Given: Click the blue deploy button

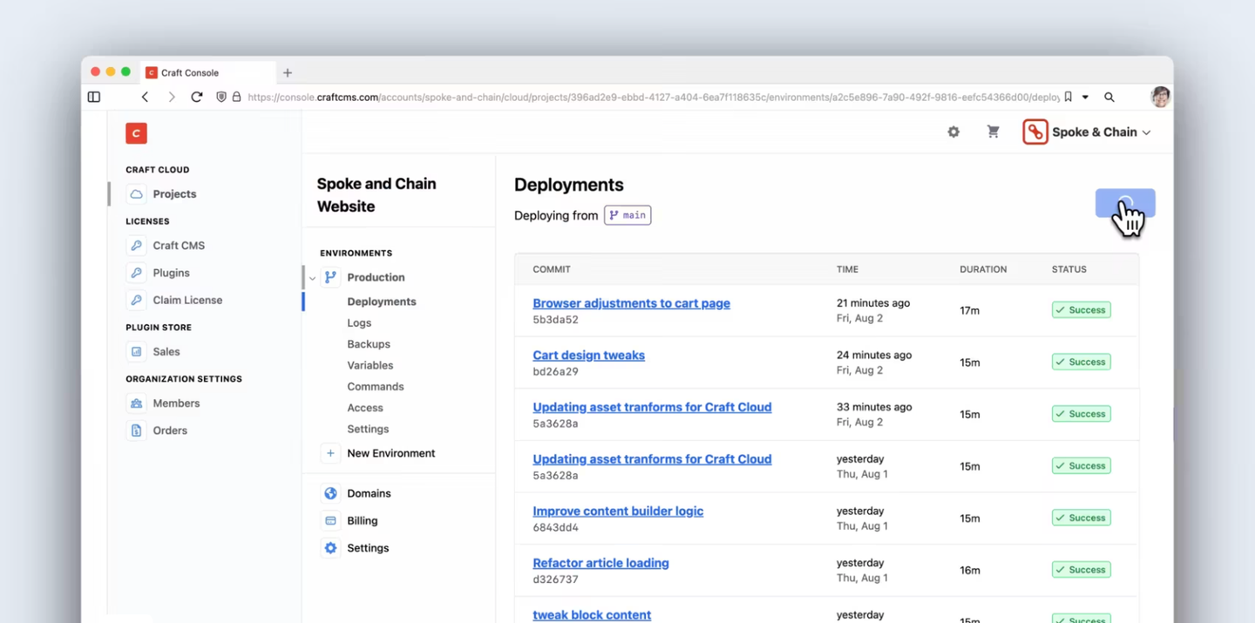Looking at the screenshot, I should (1125, 203).
